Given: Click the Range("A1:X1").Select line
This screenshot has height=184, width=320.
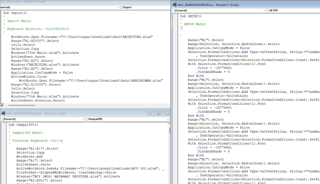Looking at the screenshot, I should pos(37,148).
